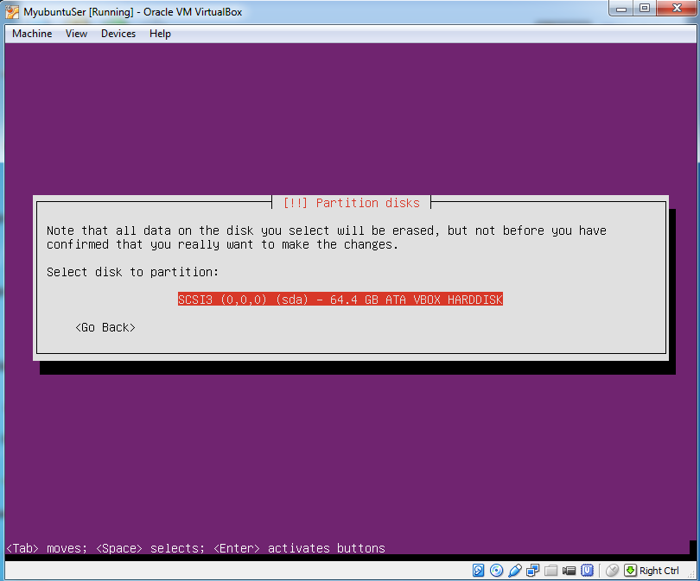The image size is (700, 581).
Task: Maximize the VirtualBox window
Action: [x=645, y=8]
